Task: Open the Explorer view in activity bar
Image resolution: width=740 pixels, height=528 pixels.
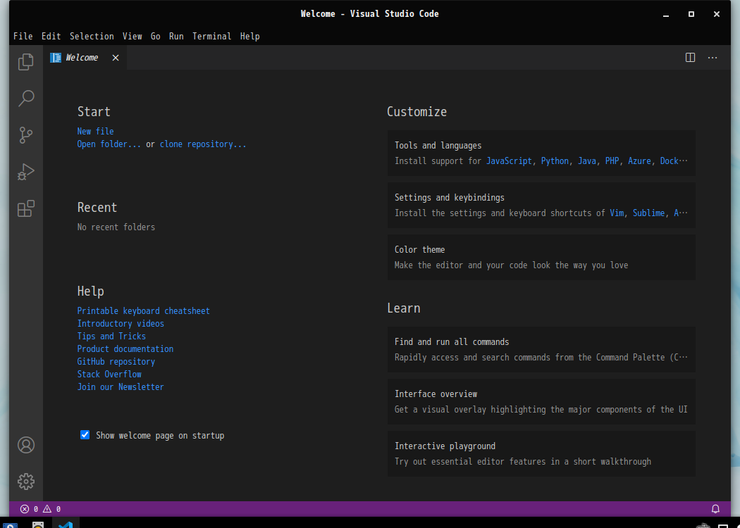Action: [26, 62]
